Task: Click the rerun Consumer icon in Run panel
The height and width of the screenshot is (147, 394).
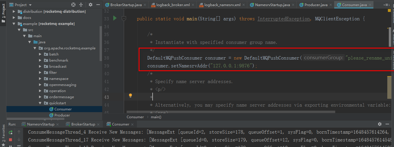Action: click(10, 132)
